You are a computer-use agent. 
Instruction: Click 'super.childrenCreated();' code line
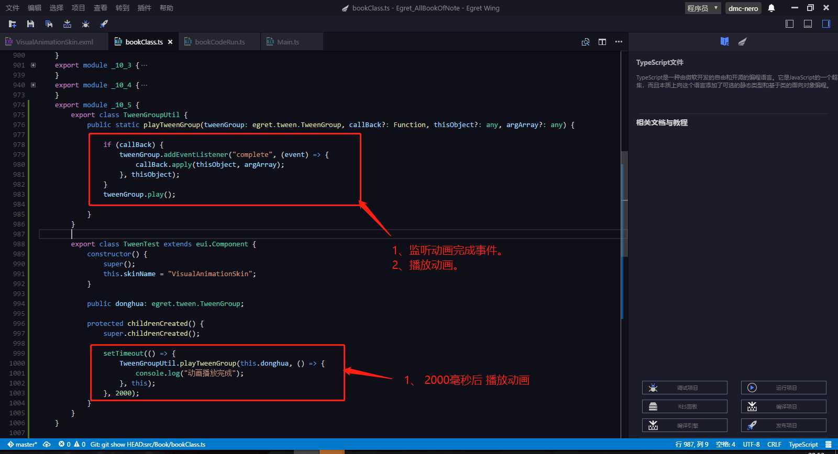coord(151,334)
